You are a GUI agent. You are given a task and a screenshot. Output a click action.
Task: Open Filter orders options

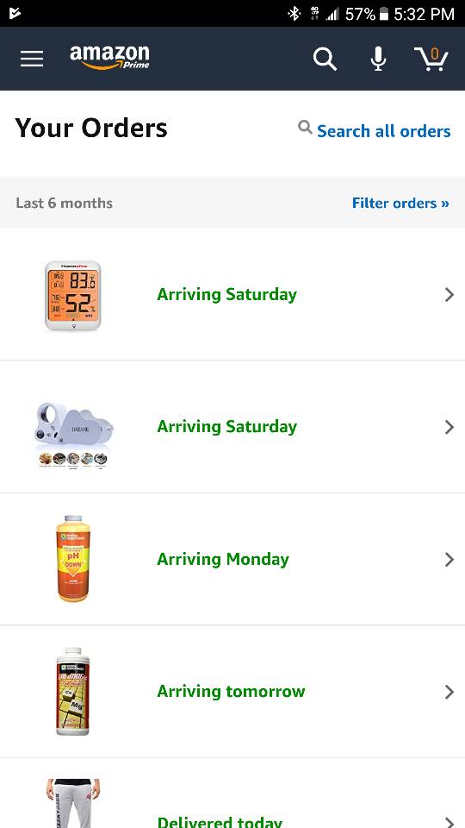(400, 203)
